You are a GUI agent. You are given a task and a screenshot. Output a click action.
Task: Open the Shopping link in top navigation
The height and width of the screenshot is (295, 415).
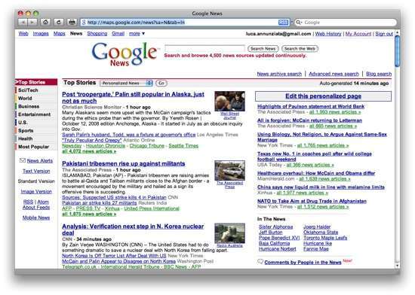click(97, 34)
